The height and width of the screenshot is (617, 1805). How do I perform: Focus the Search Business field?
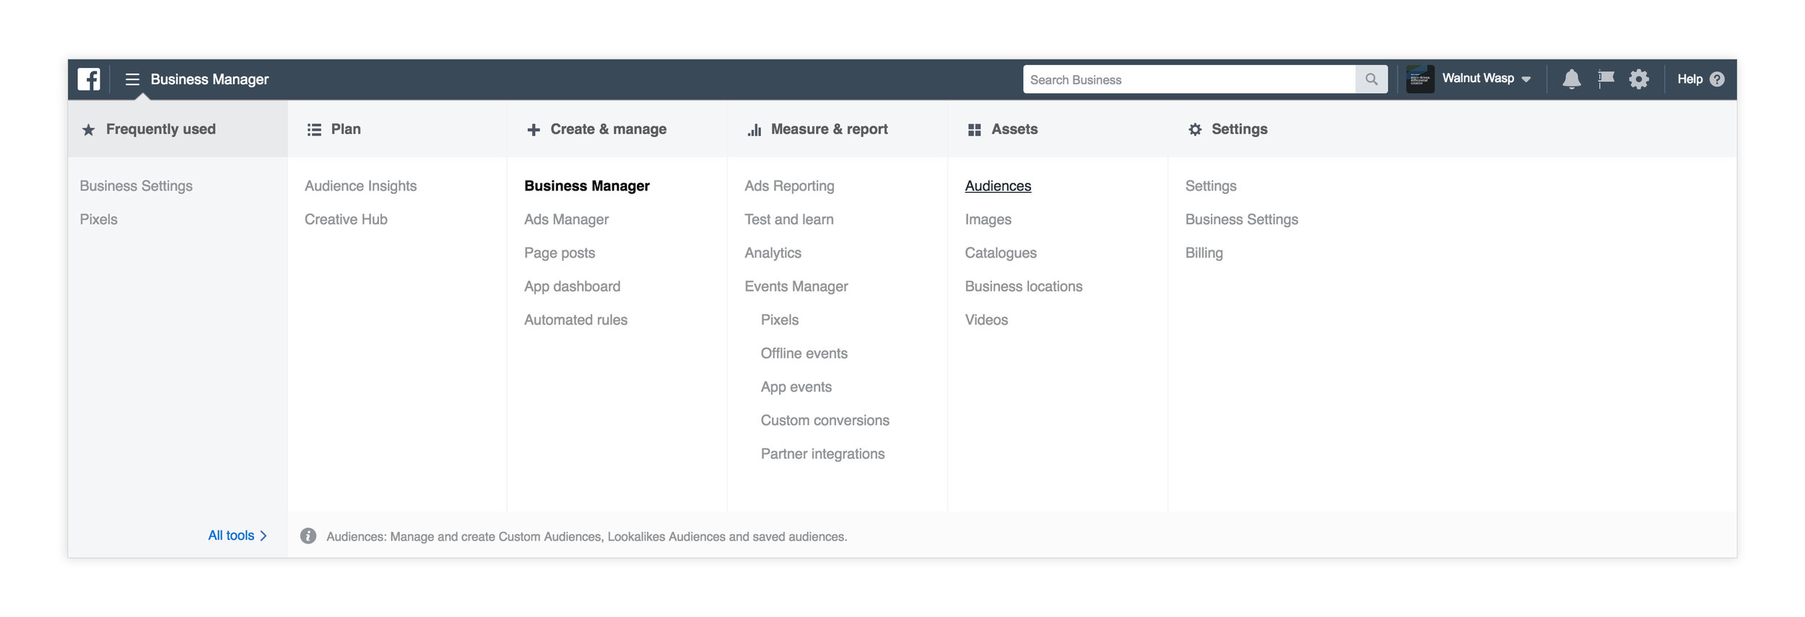pyautogui.click(x=1188, y=79)
